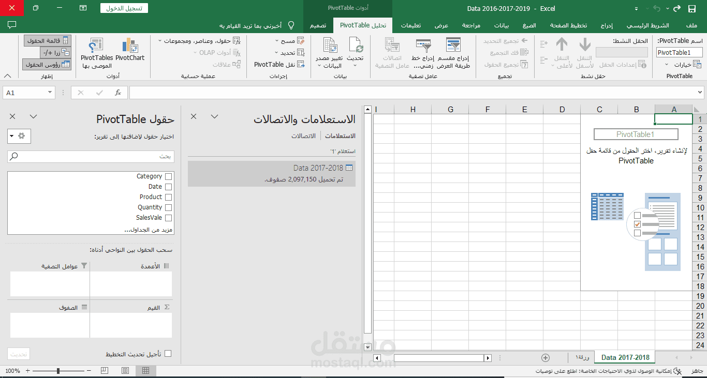Switch to the Insert (إدراج) tab
The width and height of the screenshot is (707, 378).
(607, 25)
